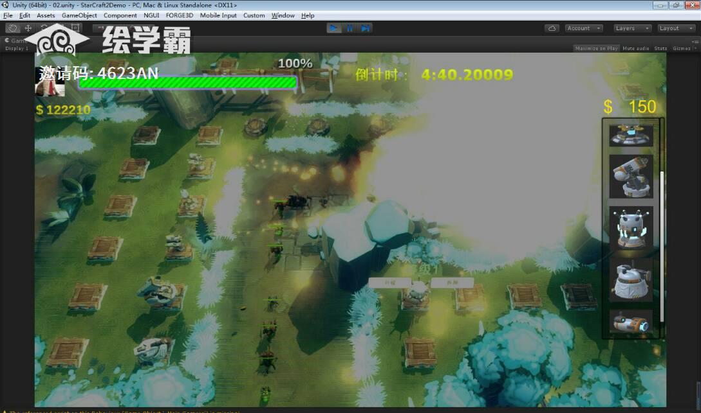The width and height of the screenshot is (701, 413).
Task: Open the Component menu
Action: pyautogui.click(x=120, y=15)
